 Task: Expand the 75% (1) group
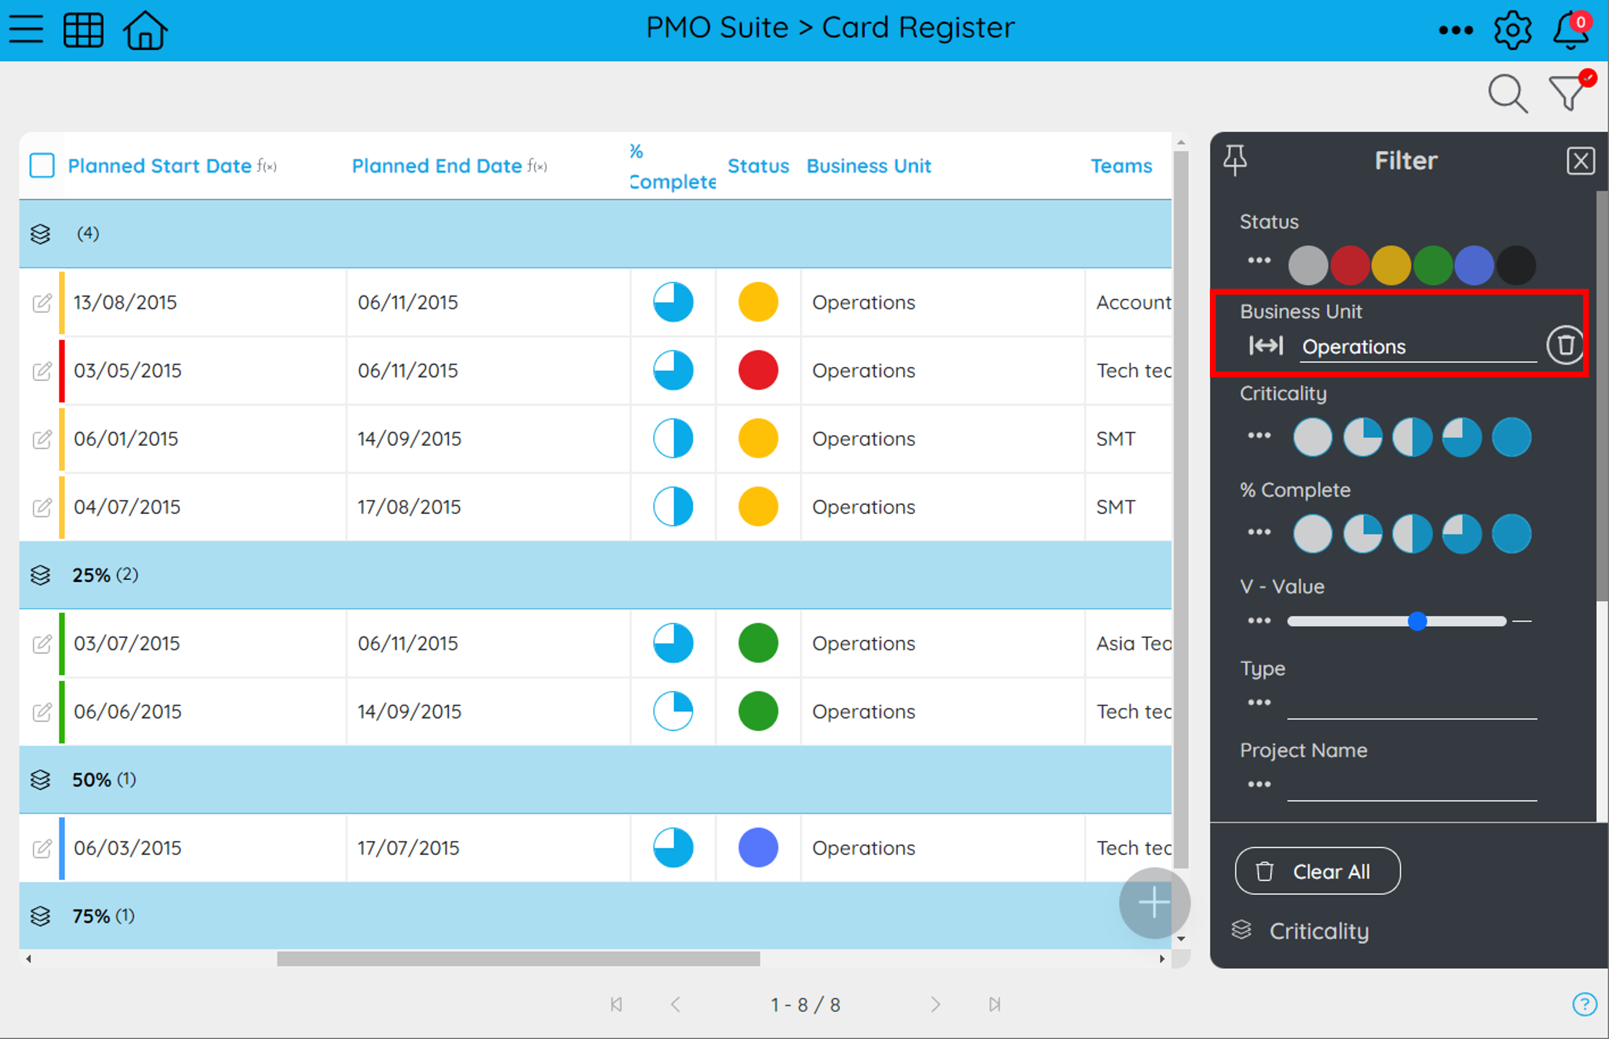40,916
